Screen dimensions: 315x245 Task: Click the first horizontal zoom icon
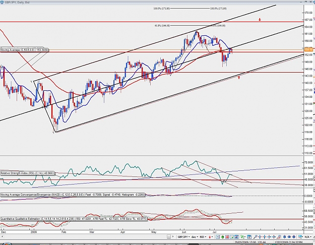point(260,237)
